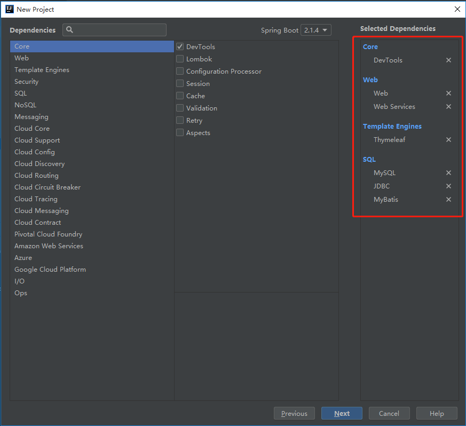Viewport: 466px width, 426px height.
Task: Click Web heading in selected dependencies
Action: pyautogui.click(x=370, y=80)
